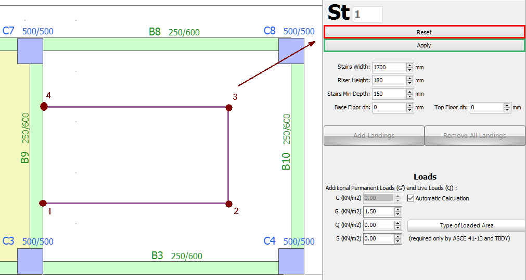Increase Stairs Width with the up arrow
Image resolution: width=526 pixels, height=280 pixels.
click(x=410, y=65)
